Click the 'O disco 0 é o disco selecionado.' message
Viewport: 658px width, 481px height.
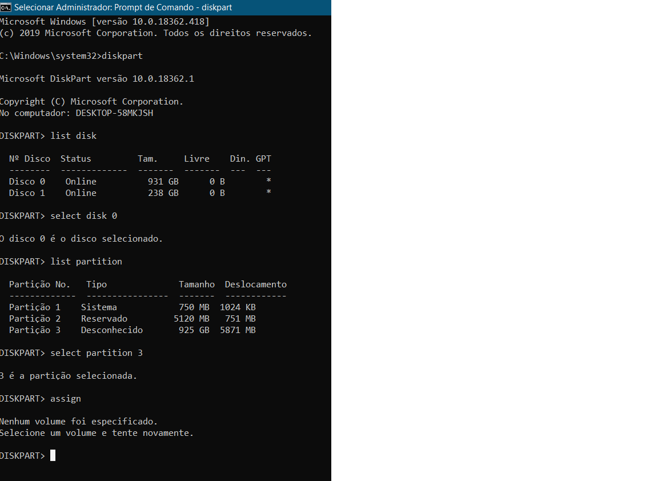(82, 238)
